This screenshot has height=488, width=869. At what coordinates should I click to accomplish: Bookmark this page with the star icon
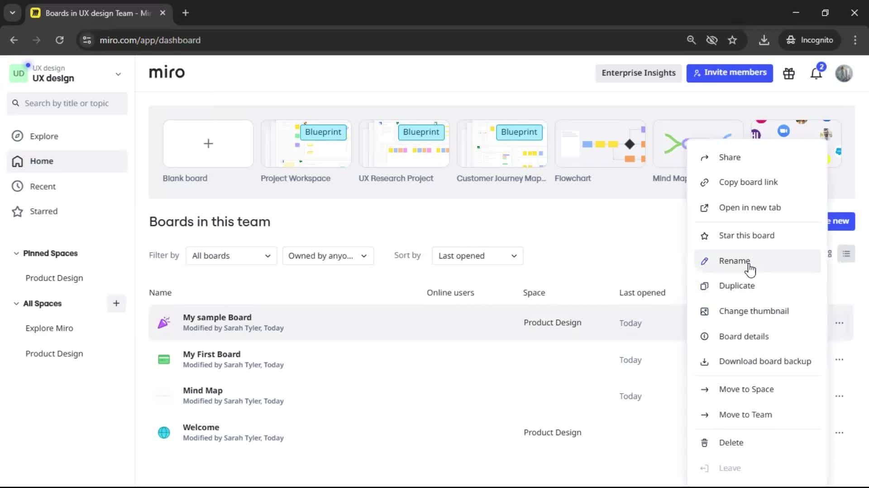coord(732,40)
